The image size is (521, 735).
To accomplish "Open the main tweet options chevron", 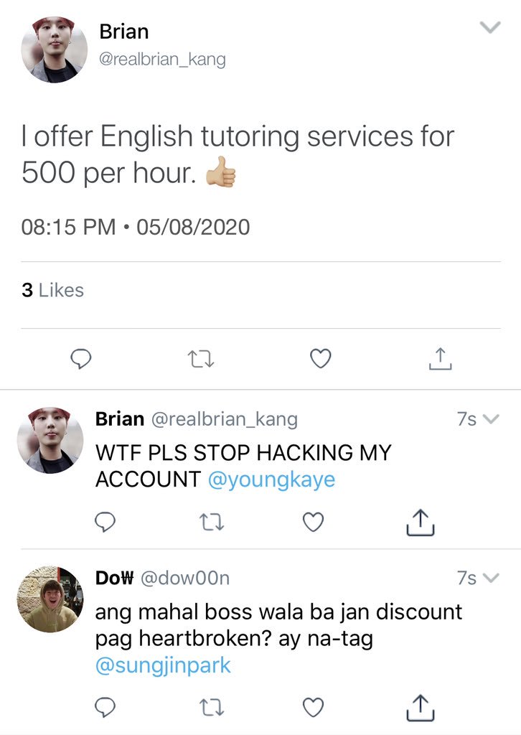I will [x=491, y=27].
